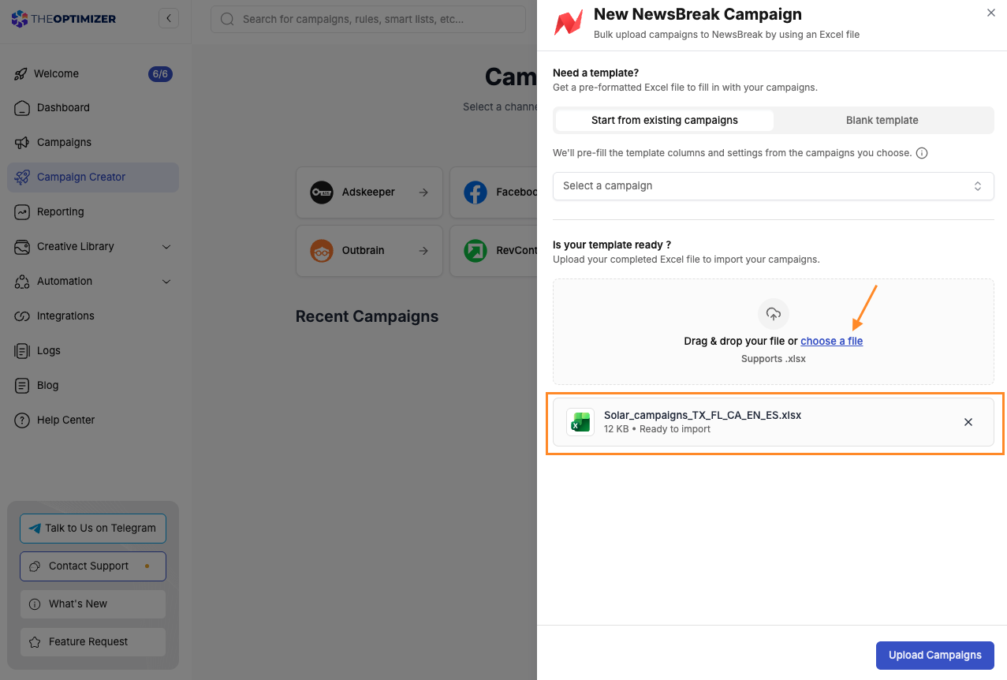Click the Automation icon in sidebar
This screenshot has height=680, width=1007.
tap(22, 282)
